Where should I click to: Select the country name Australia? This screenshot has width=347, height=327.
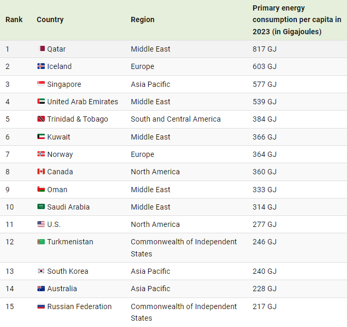[62, 289]
